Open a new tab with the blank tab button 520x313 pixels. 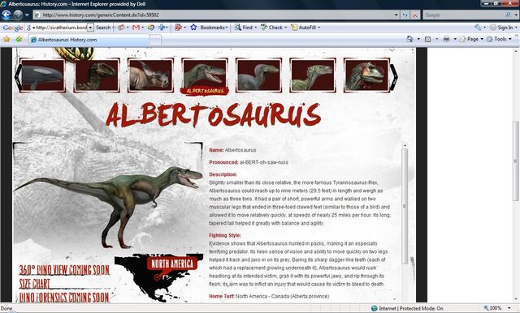(156, 40)
